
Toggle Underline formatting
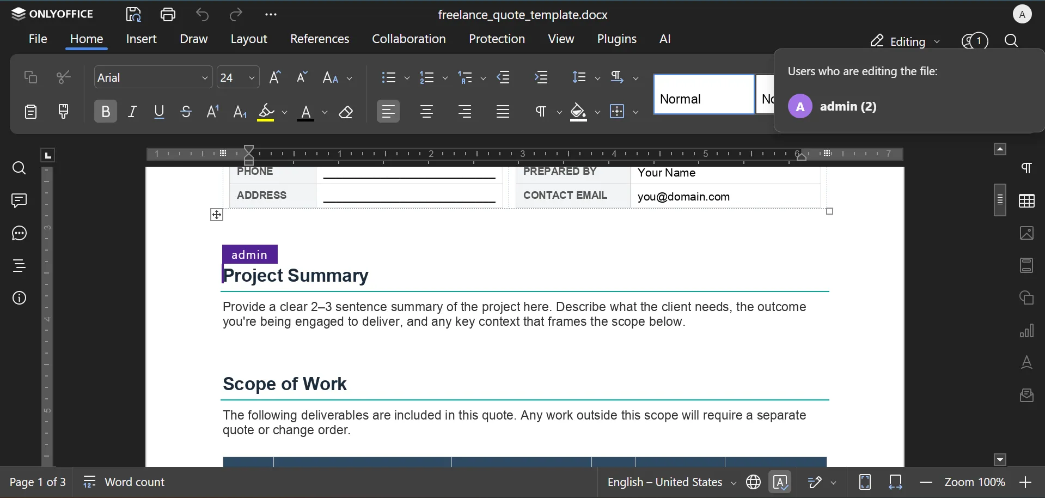(x=159, y=112)
